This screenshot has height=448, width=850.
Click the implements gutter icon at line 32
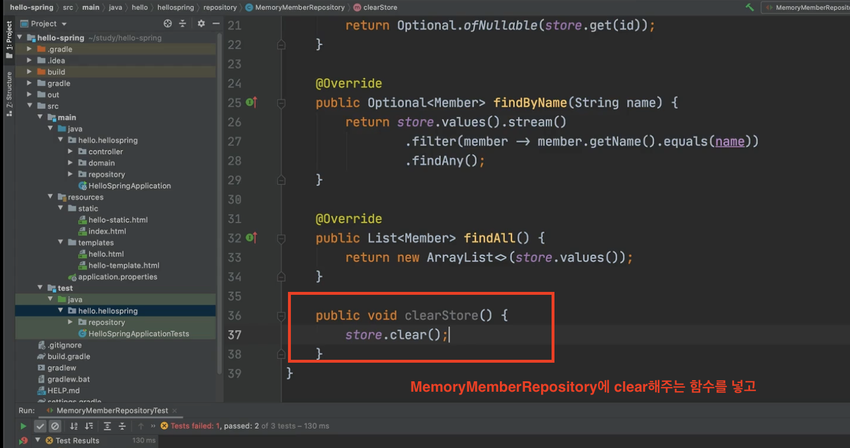click(x=251, y=237)
